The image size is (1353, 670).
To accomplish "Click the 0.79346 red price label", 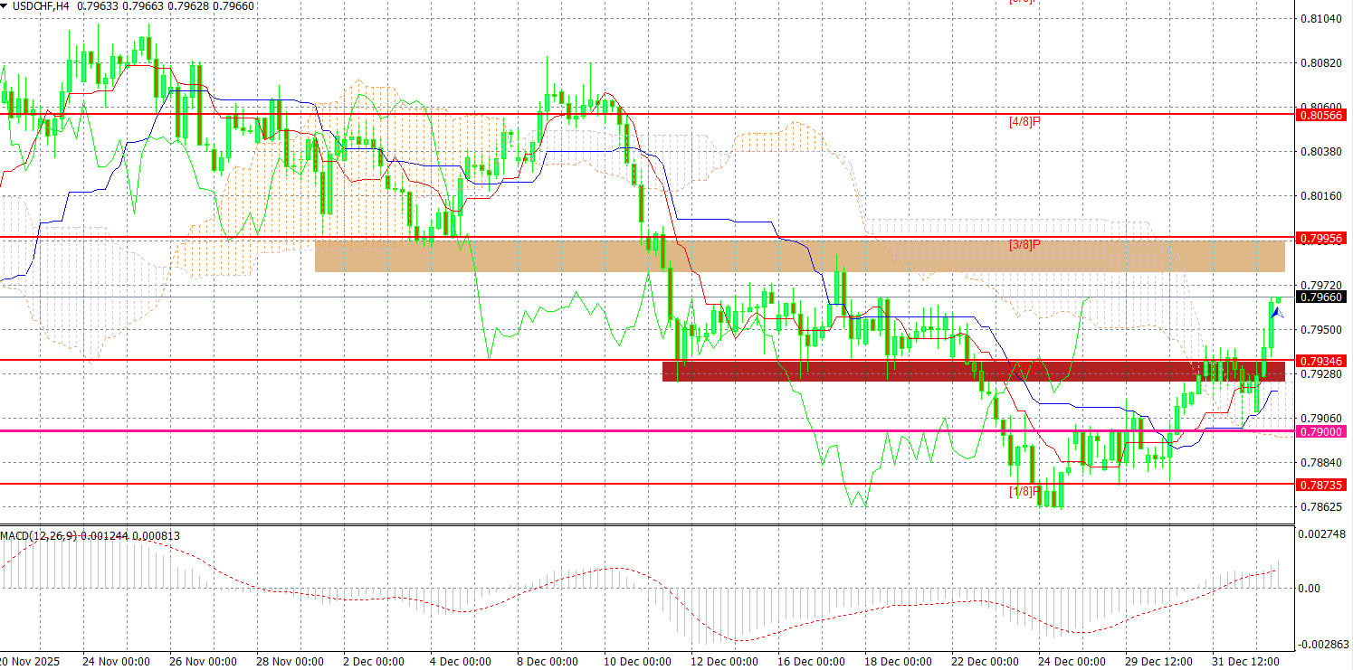I will pos(1321,360).
